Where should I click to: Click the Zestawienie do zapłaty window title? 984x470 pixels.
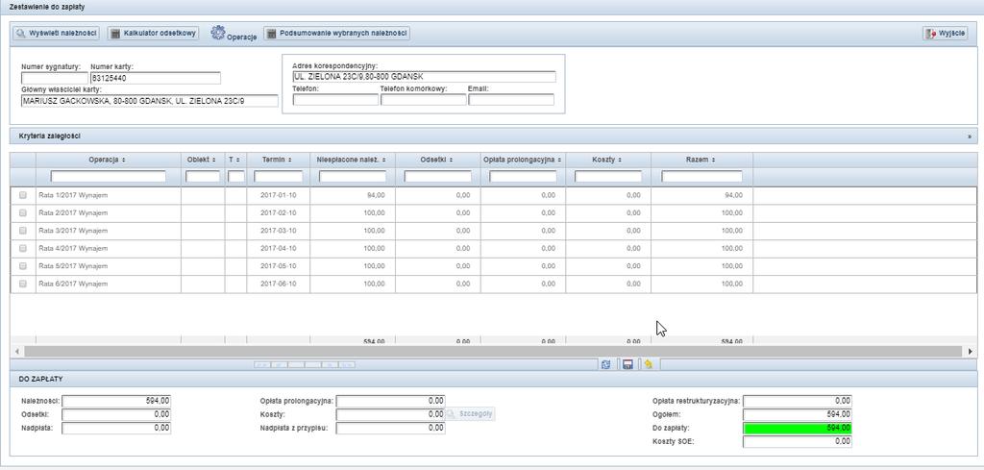(47, 7)
